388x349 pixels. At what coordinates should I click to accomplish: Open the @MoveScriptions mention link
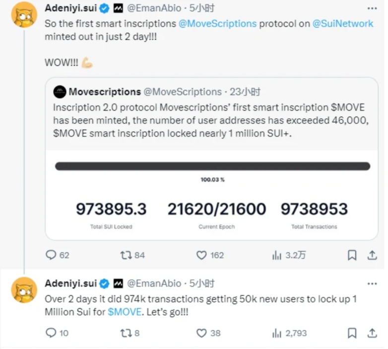(x=217, y=23)
